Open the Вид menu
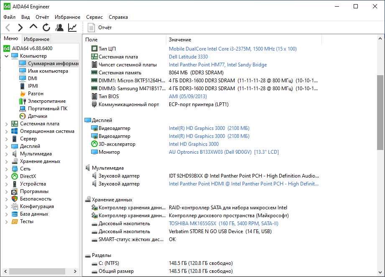The width and height of the screenshot is (385, 277). coord(25,17)
